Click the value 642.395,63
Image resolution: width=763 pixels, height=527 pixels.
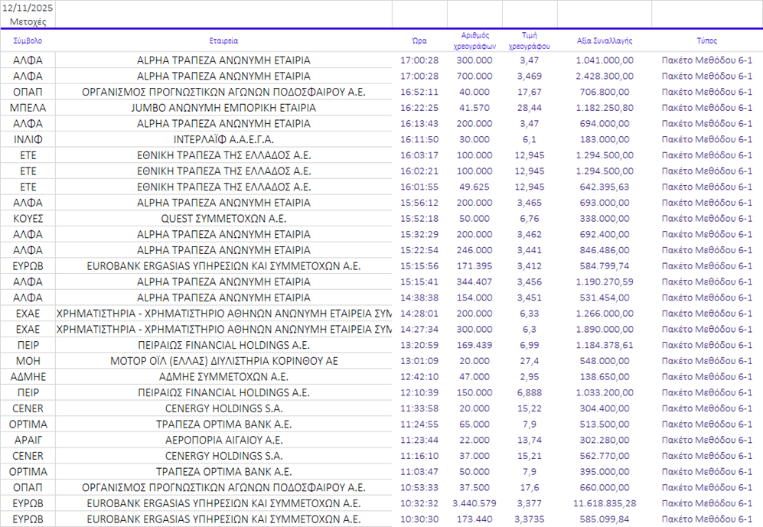(x=605, y=187)
